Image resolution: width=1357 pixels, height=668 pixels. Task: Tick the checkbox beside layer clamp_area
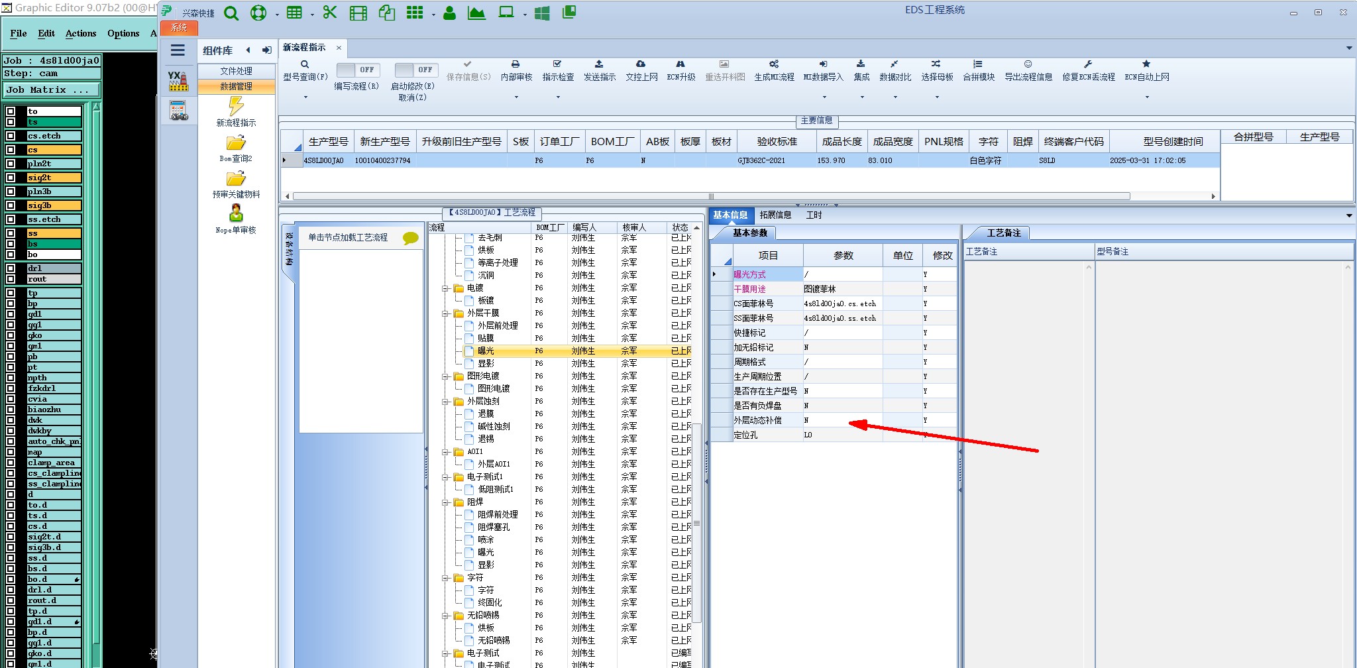11,463
